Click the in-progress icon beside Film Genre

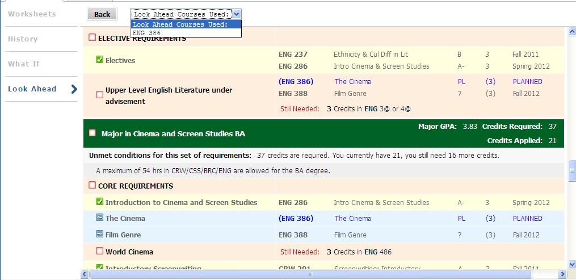click(x=99, y=233)
